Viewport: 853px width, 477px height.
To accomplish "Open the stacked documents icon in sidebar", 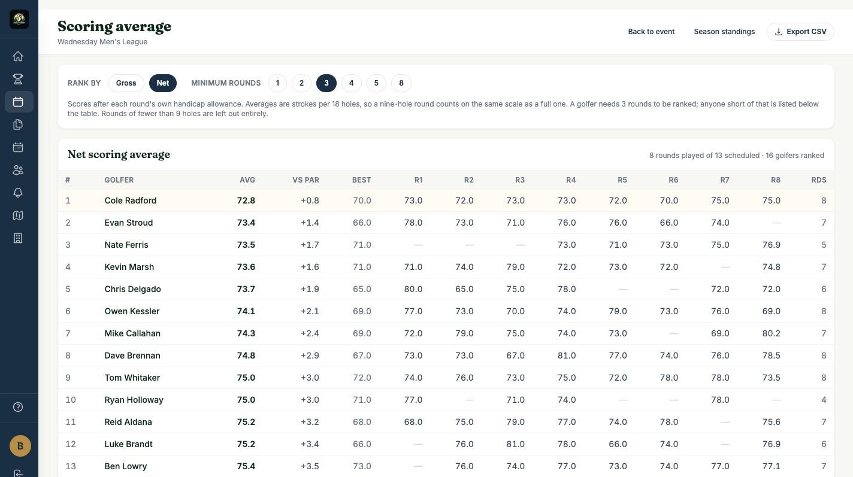I will [18, 124].
